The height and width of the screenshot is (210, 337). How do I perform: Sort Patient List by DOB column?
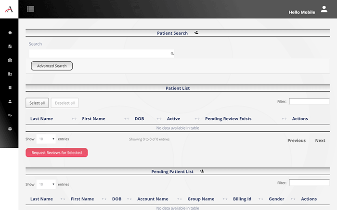140,119
